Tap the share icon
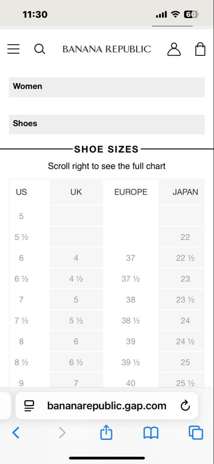 pos(107,433)
